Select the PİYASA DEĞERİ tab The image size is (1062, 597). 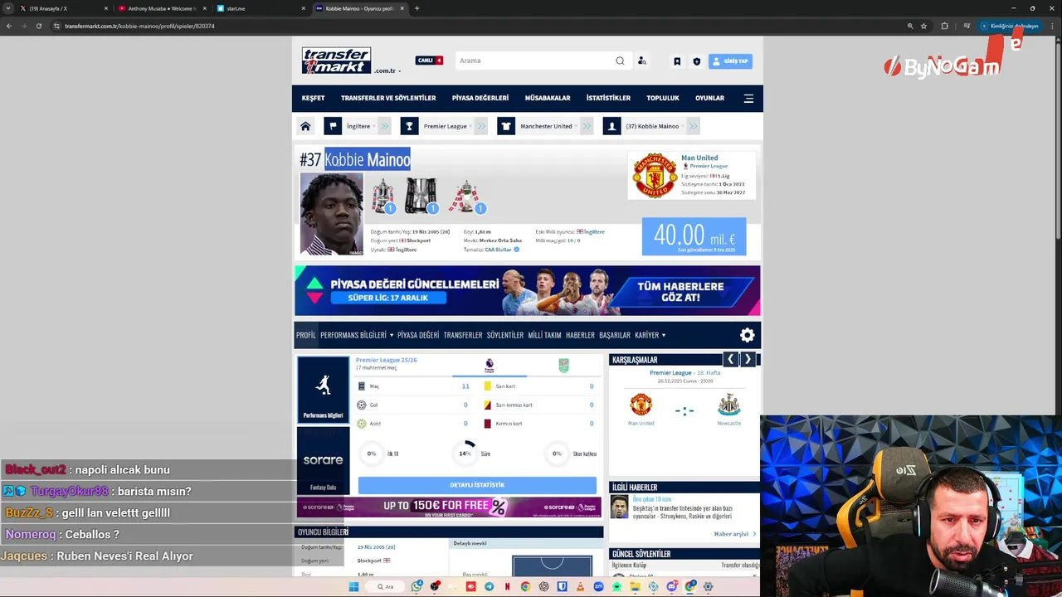pos(418,335)
